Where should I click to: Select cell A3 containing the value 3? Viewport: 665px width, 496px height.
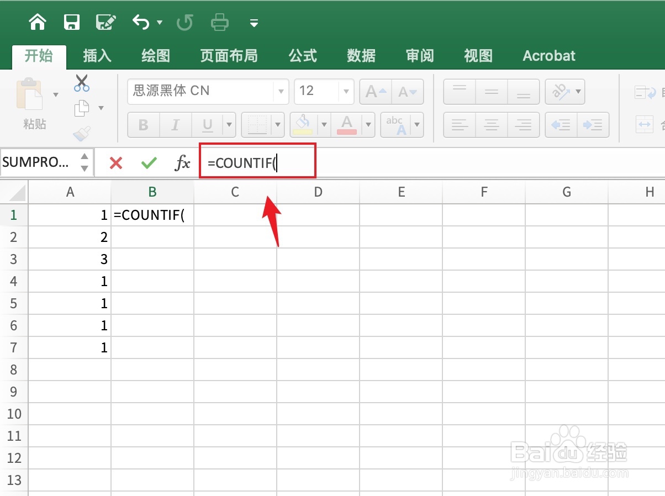click(70, 258)
